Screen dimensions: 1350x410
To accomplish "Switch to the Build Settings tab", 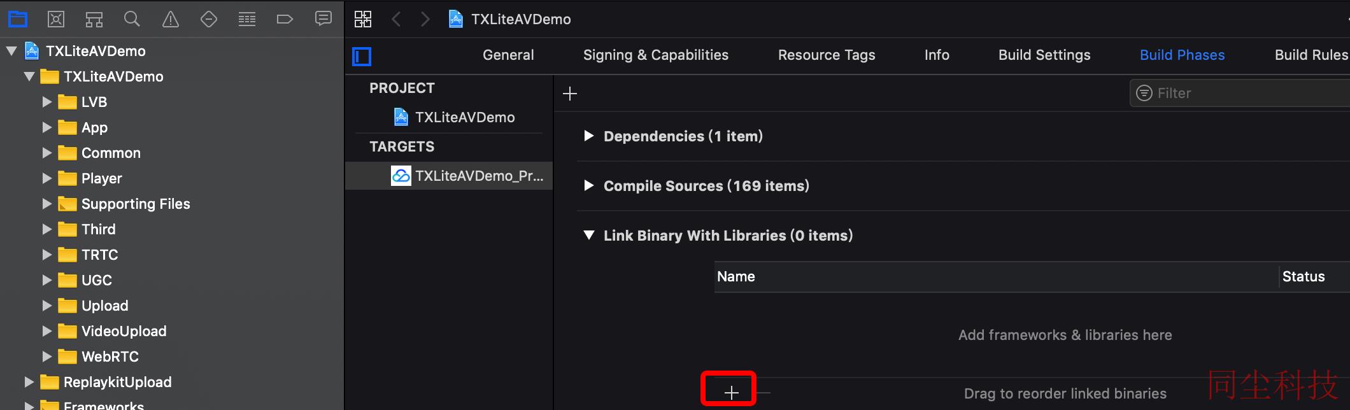I will click(x=1044, y=55).
